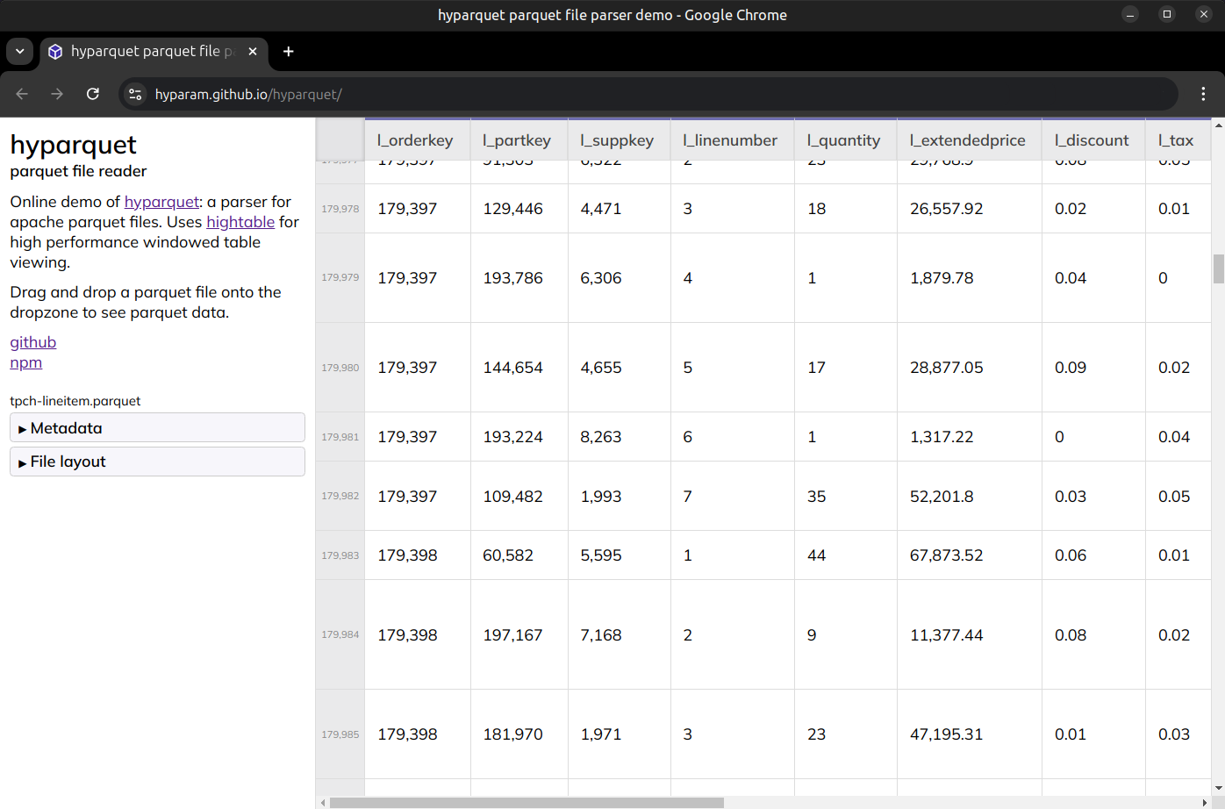Open Chrome three-dot menu
The image size is (1225, 809).
[x=1203, y=94]
